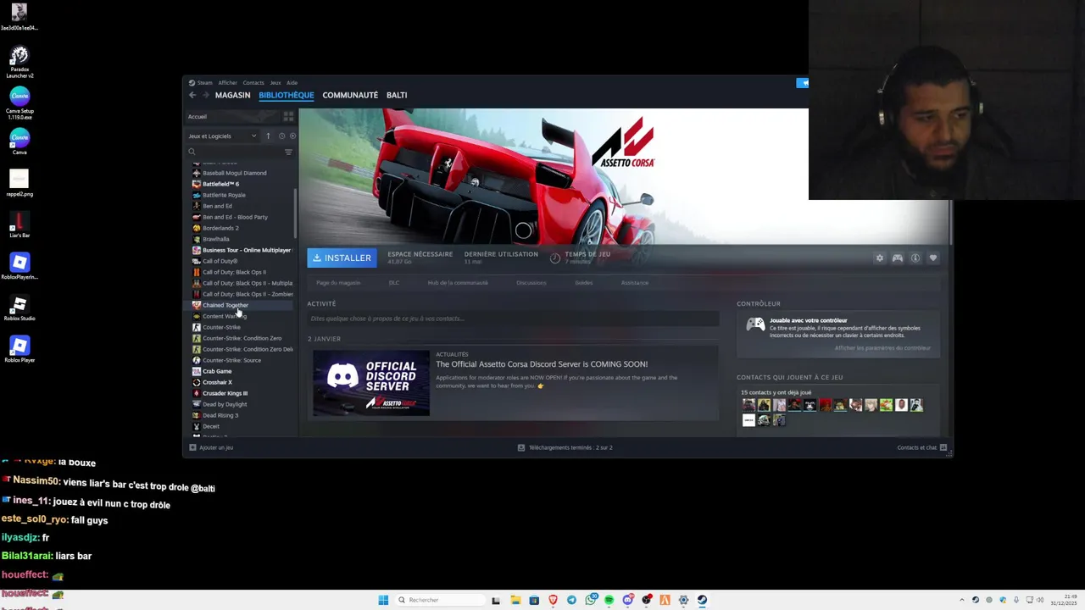Open the Afficher menu
This screenshot has height=610, width=1085.
click(x=227, y=83)
